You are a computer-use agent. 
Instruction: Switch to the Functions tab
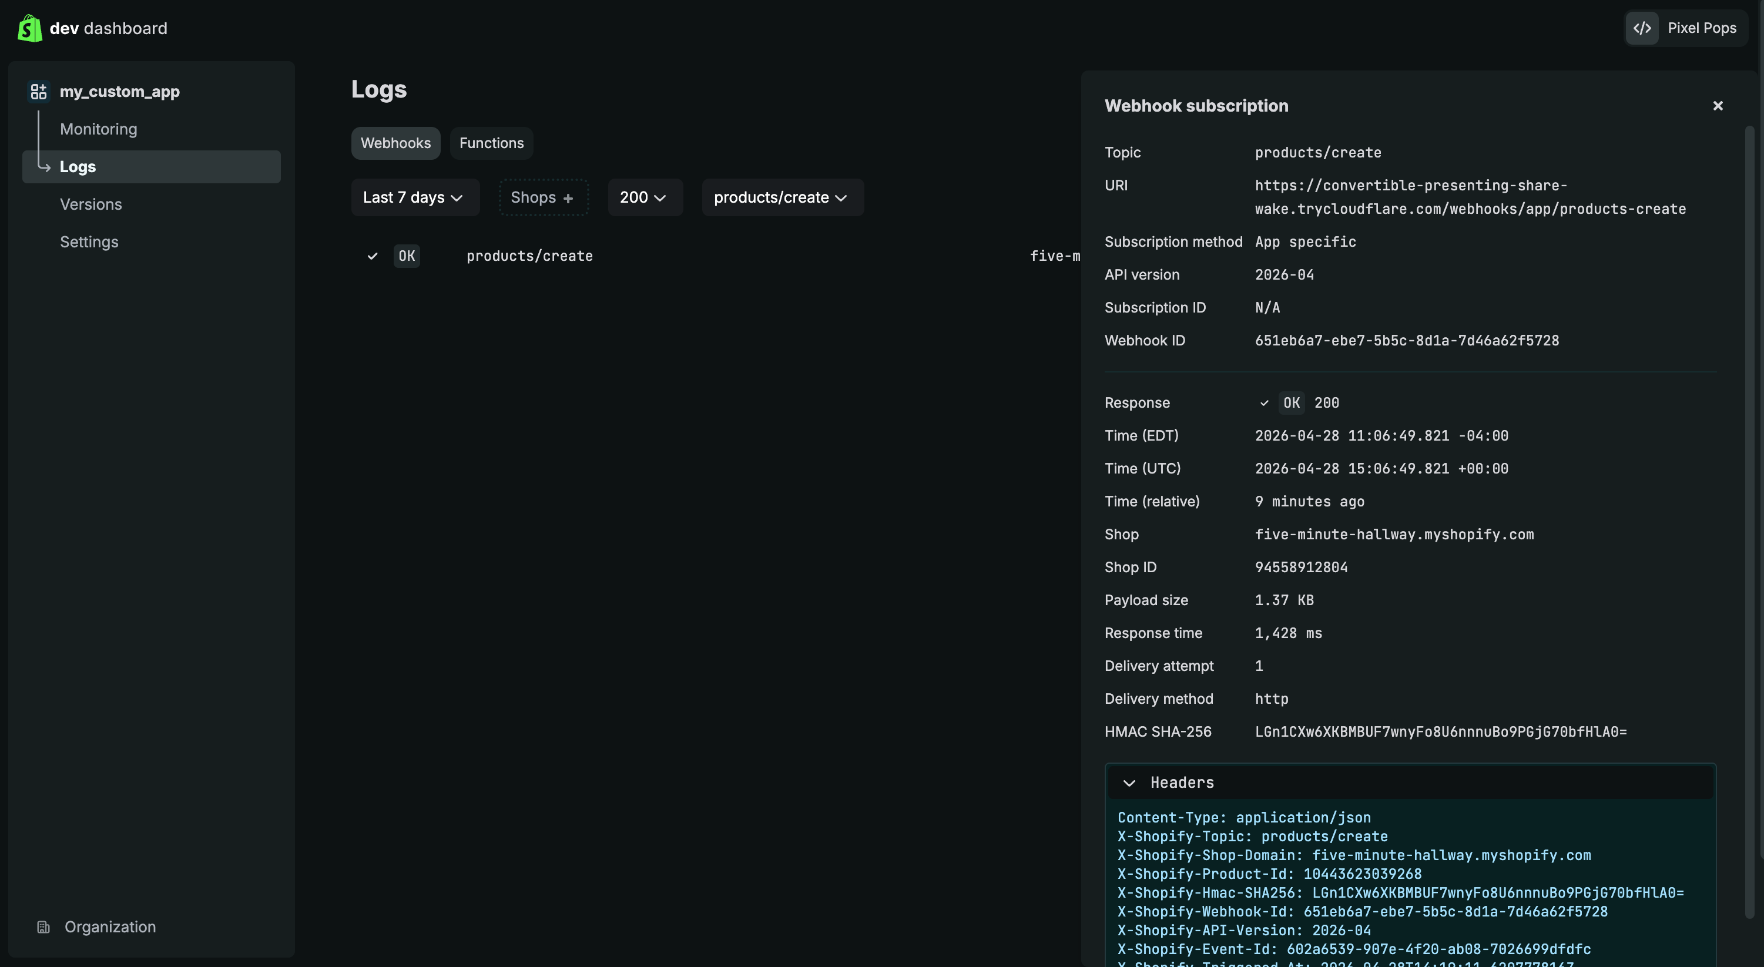point(491,143)
